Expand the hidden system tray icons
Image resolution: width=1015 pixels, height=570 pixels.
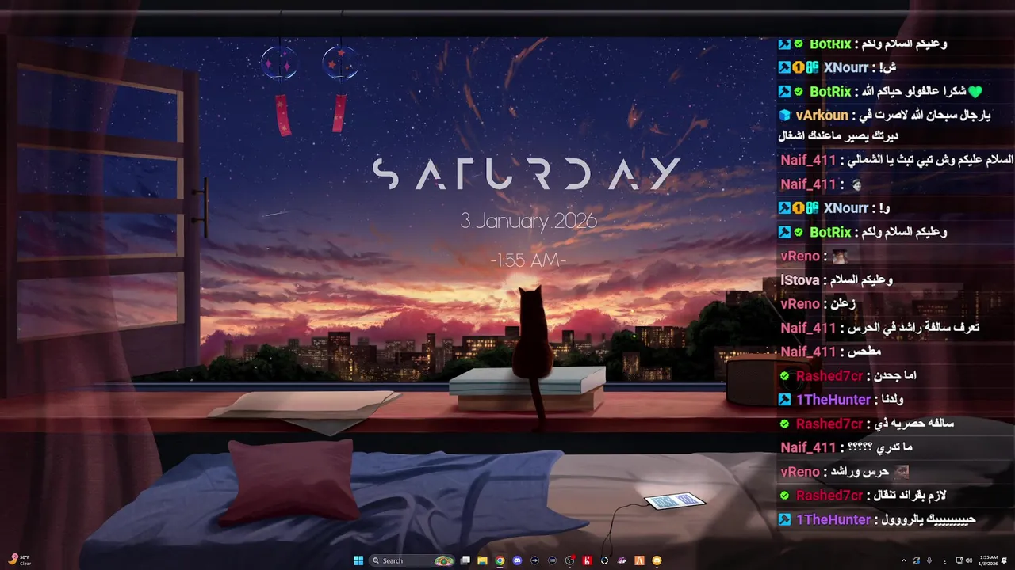tap(904, 560)
